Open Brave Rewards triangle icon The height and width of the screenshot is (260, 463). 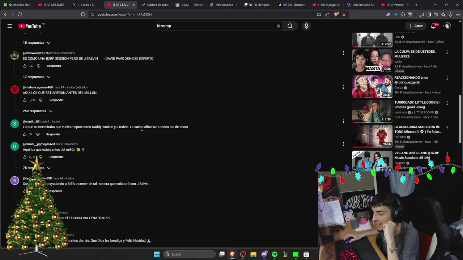pos(344,14)
